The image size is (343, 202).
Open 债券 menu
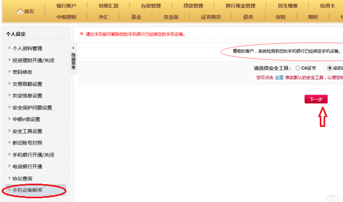pyautogui.click(x=248, y=17)
